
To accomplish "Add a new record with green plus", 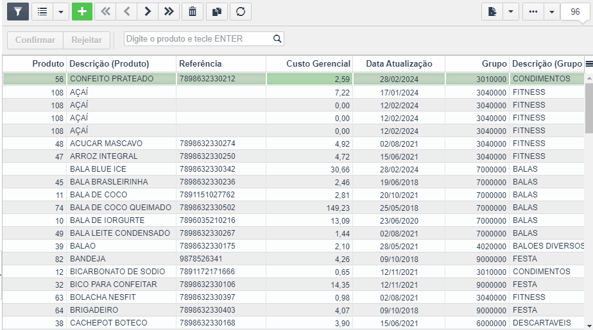I will click(x=82, y=12).
